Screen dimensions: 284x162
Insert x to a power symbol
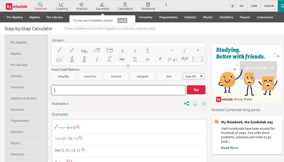pyautogui.click(x=72, y=50)
